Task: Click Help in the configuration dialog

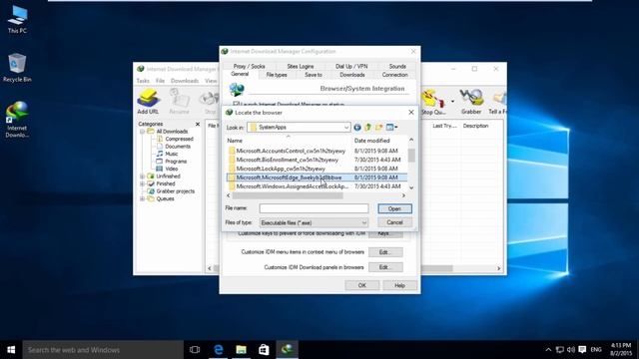Action: [x=399, y=285]
